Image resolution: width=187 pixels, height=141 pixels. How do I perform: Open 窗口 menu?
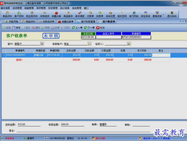(86, 8)
